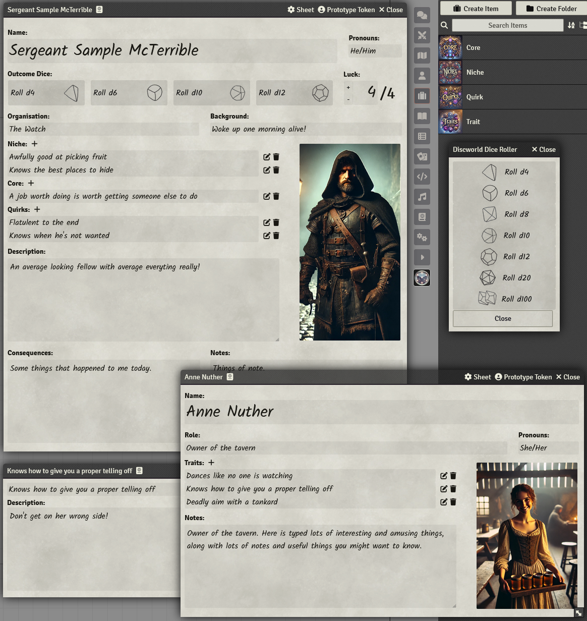Edit 'Knows the best places to hide'

click(x=267, y=170)
